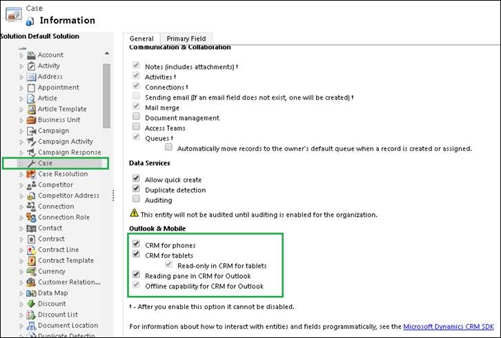Uncheck CRM for phones
The width and height of the screenshot is (501, 338).
pos(137,243)
